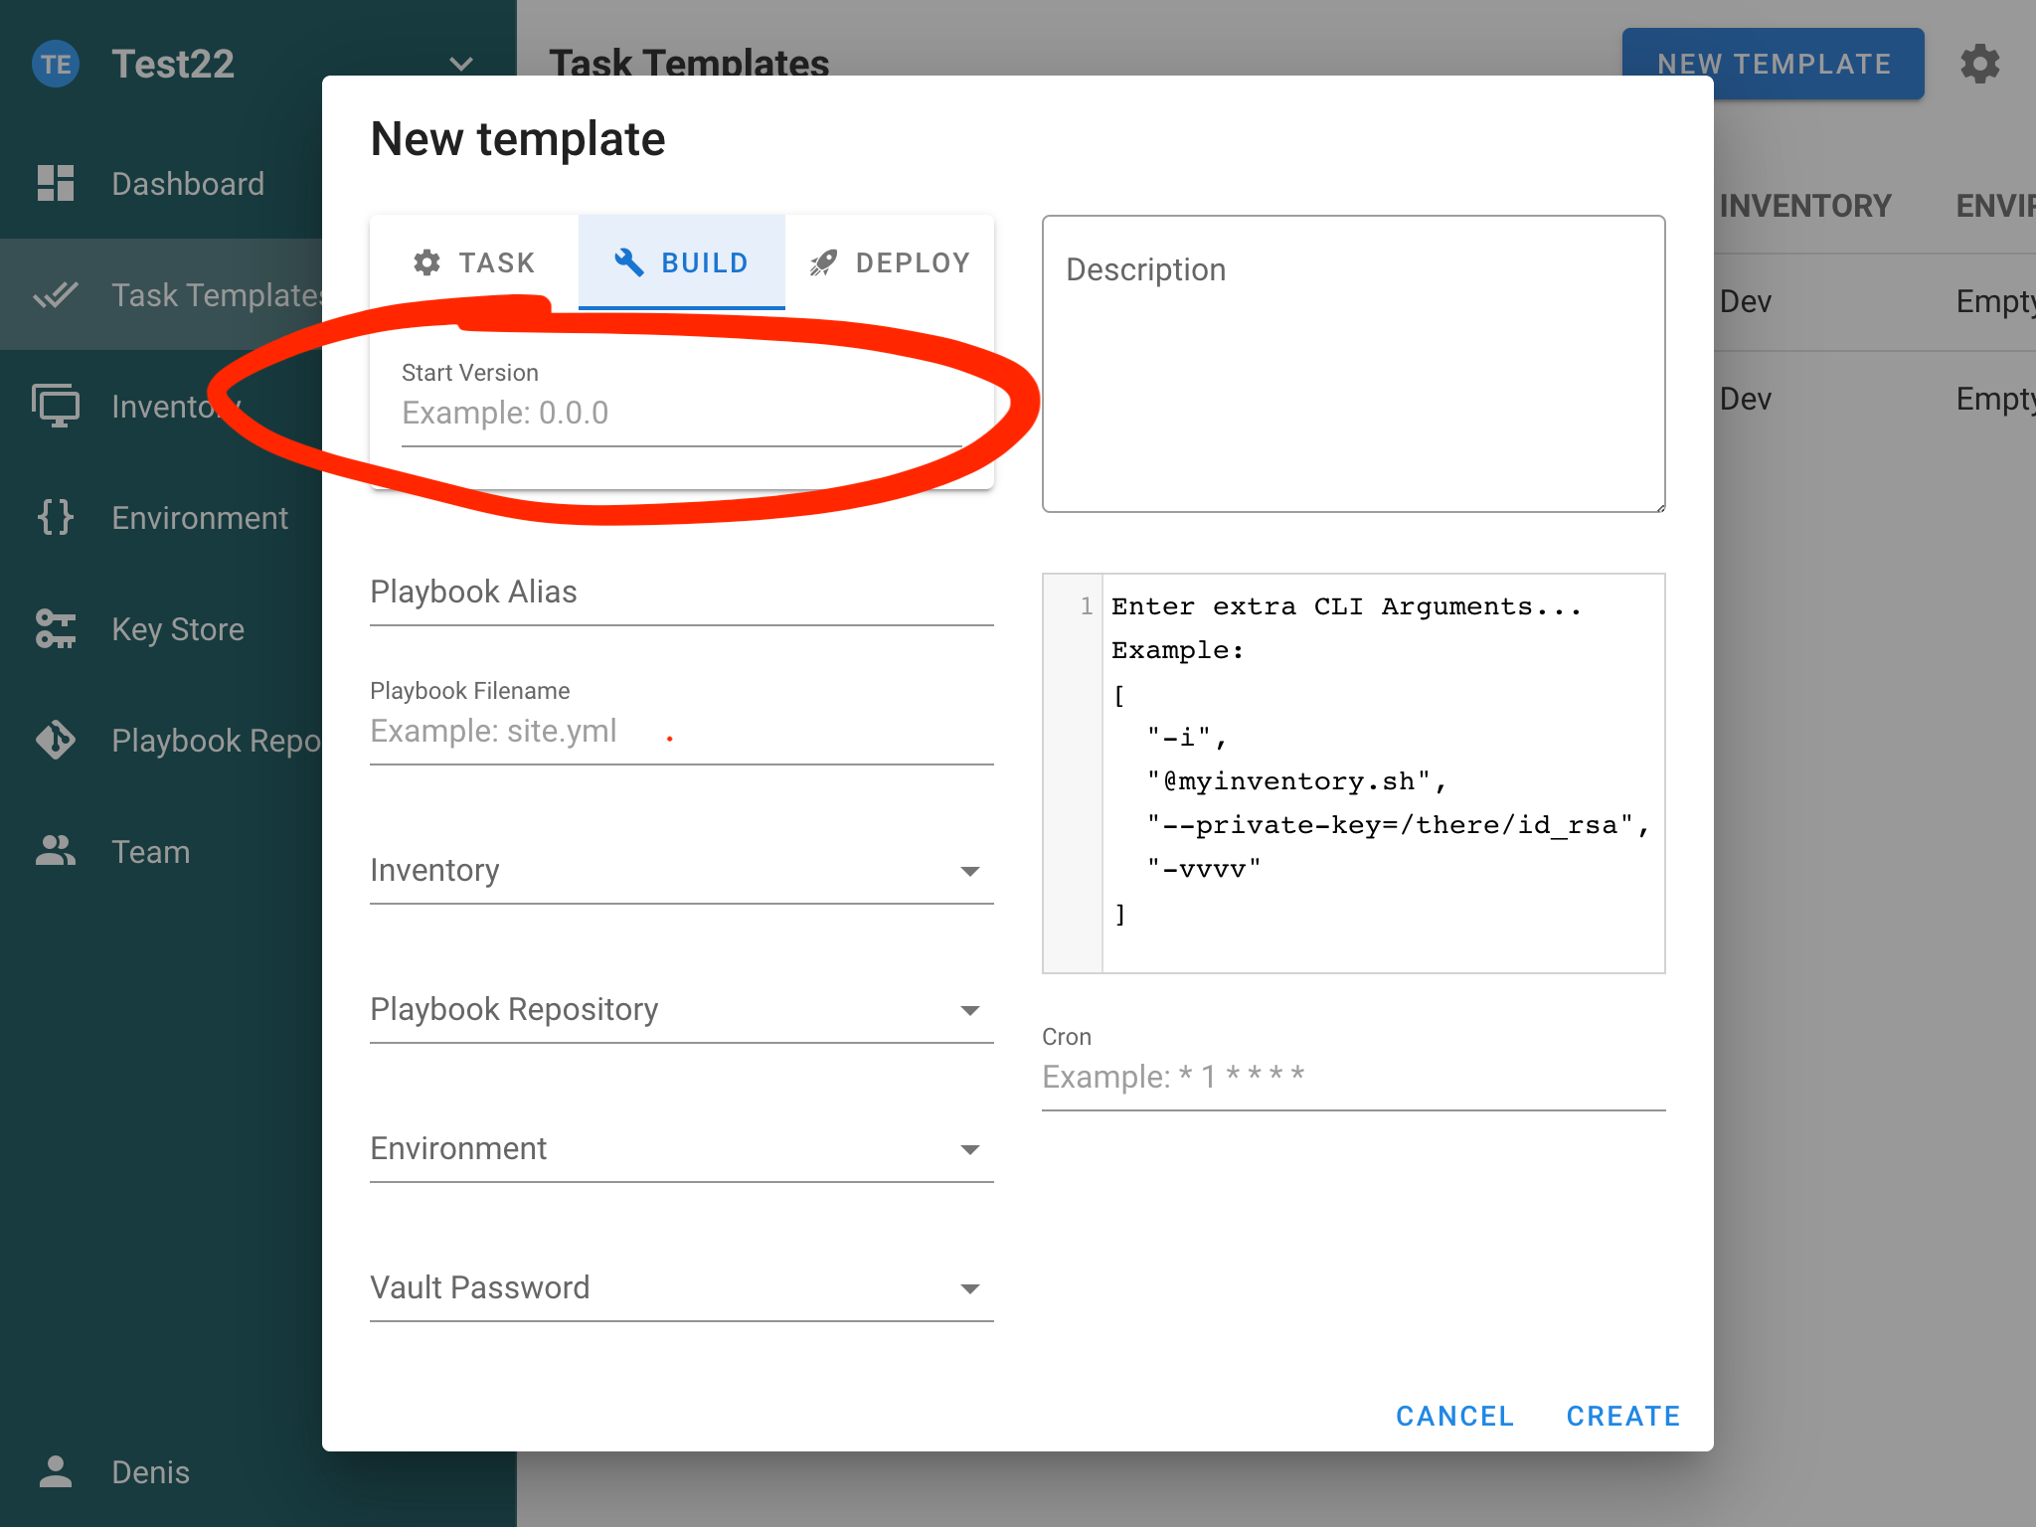2036x1527 pixels.
Task: Click the Key Store key icon
Action: pyautogui.click(x=56, y=628)
